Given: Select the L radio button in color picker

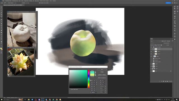Looking at the screenshot, I should (x=99, y=81).
